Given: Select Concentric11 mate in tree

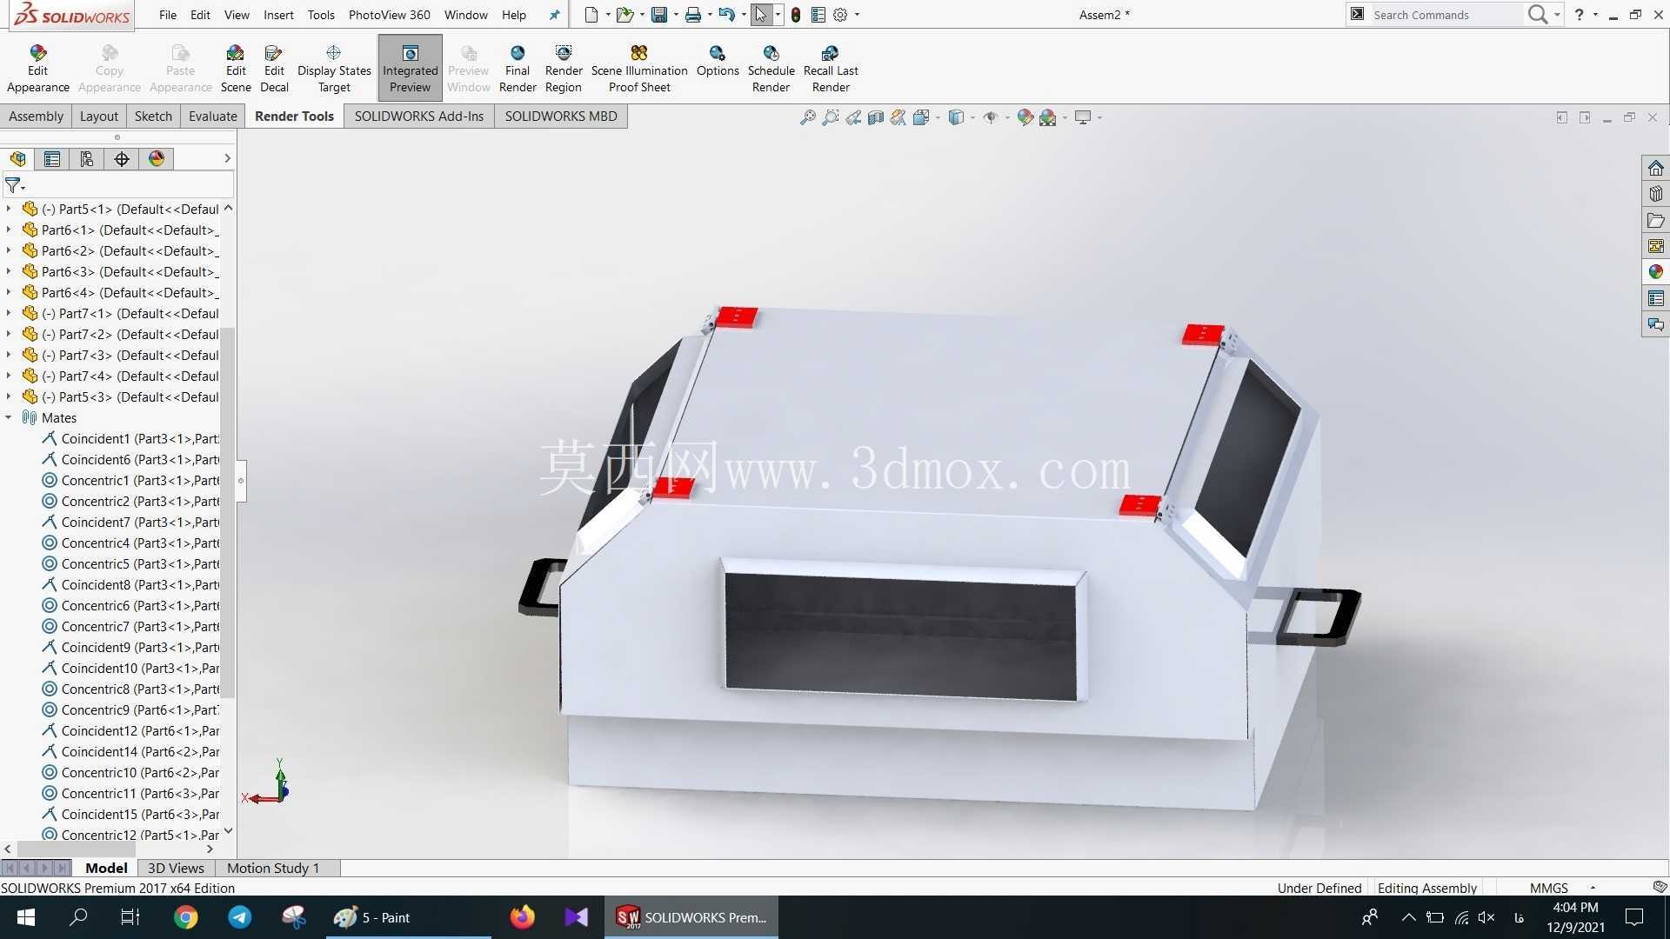Looking at the screenshot, I should pos(130,794).
